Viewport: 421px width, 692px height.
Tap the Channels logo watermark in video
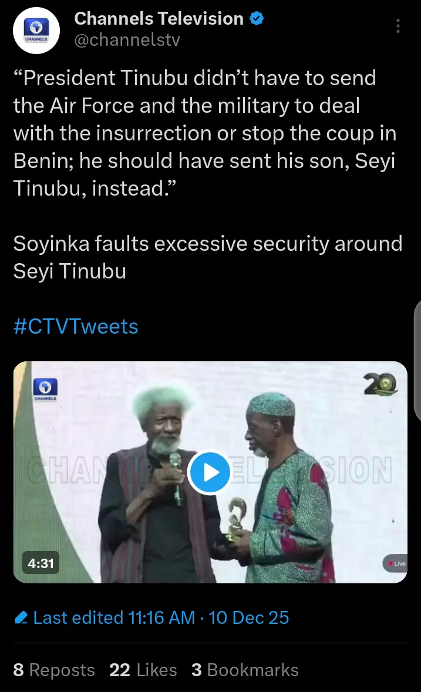point(45,390)
